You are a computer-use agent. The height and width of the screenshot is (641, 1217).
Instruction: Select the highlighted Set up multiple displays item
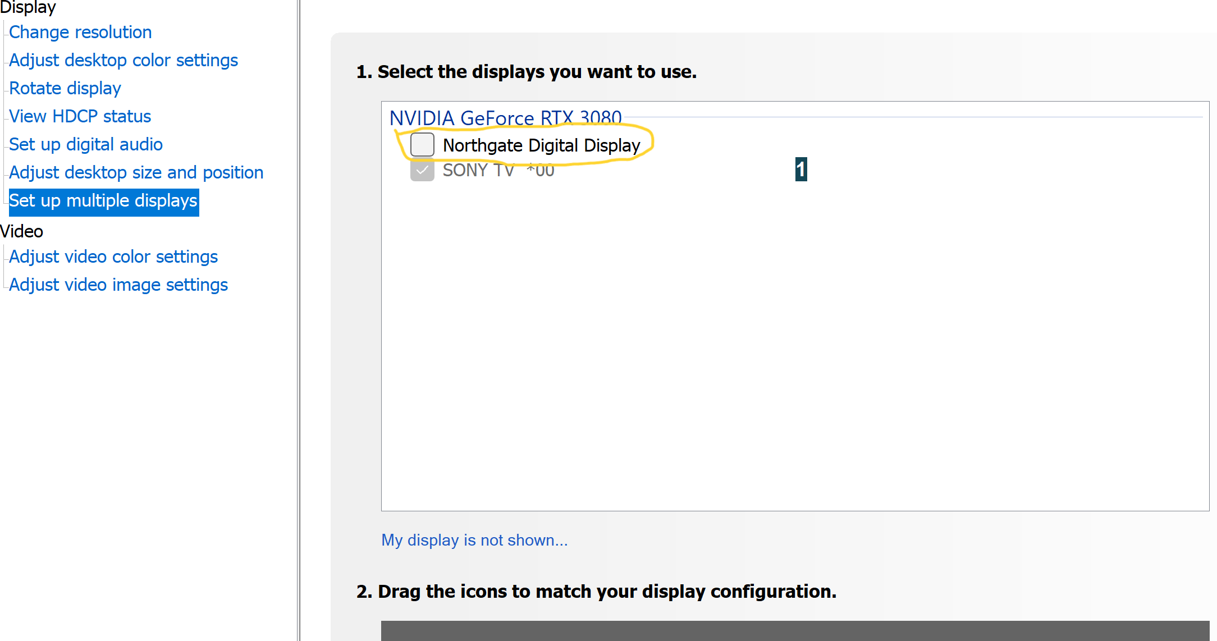pos(103,201)
